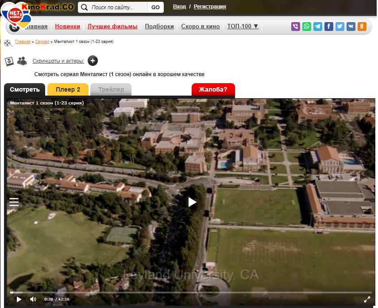Share via the Twitter icon

click(x=339, y=26)
